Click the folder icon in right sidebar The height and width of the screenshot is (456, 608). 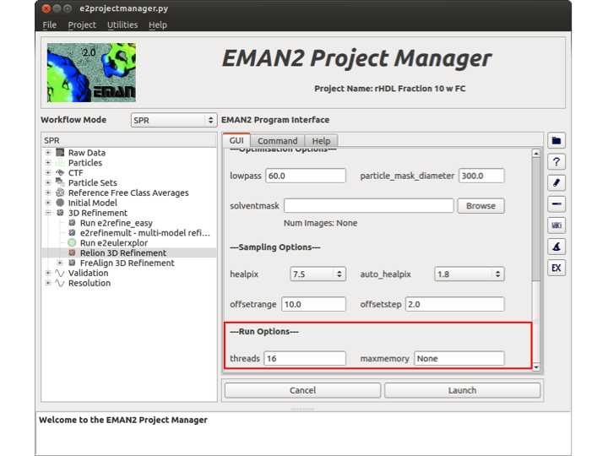click(x=556, y=140)
